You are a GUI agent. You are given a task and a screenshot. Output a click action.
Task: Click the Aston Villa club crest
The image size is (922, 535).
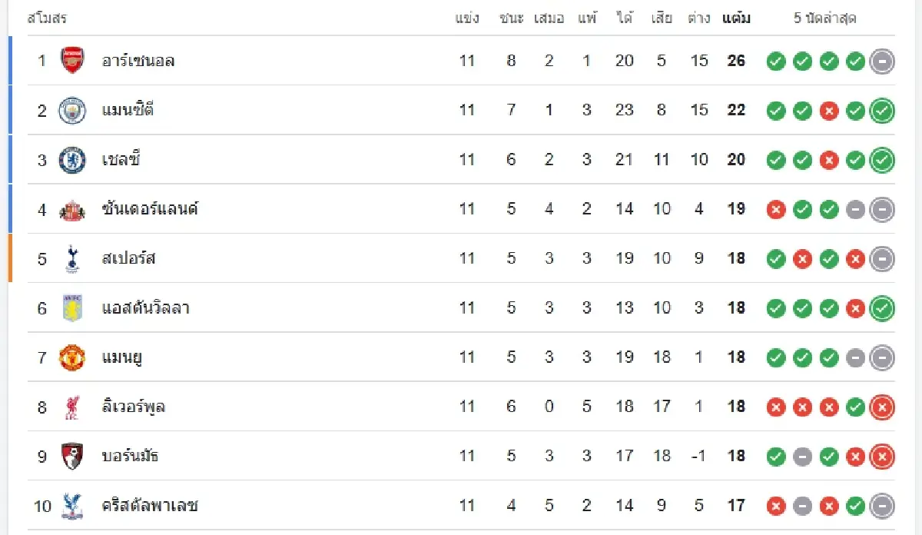(72, 308)
